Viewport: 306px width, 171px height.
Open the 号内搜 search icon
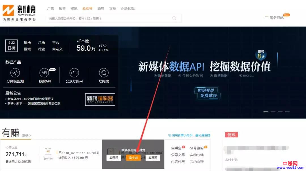tap(104, 73)
